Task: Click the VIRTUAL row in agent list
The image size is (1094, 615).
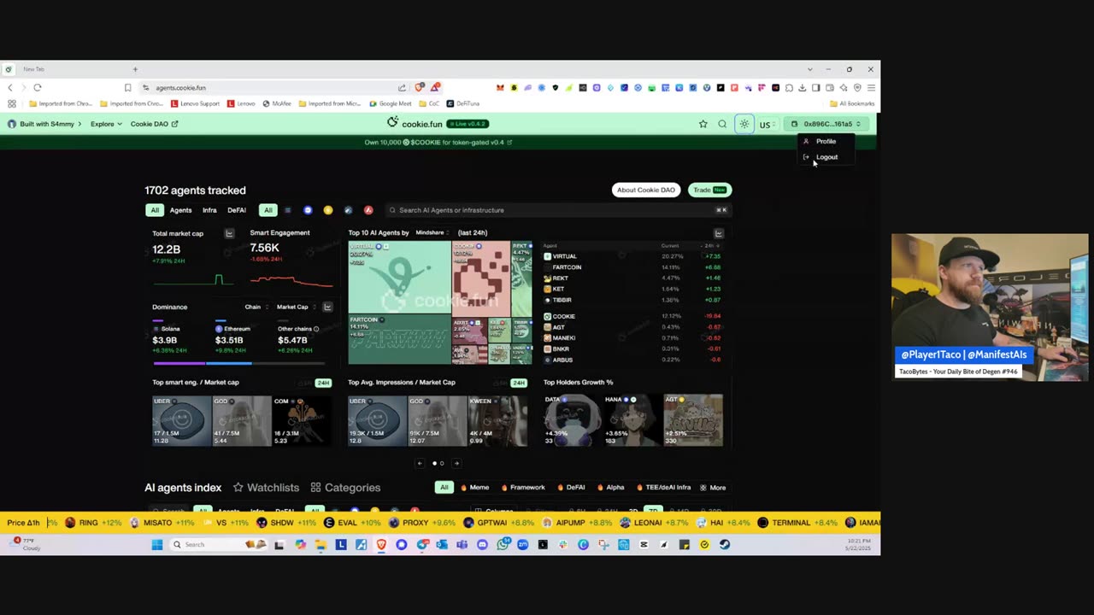Action: coord(633,256)
